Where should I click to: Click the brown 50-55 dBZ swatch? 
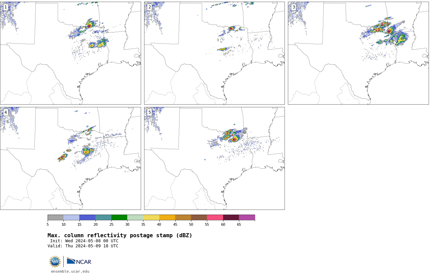click(x=199, y=218)
